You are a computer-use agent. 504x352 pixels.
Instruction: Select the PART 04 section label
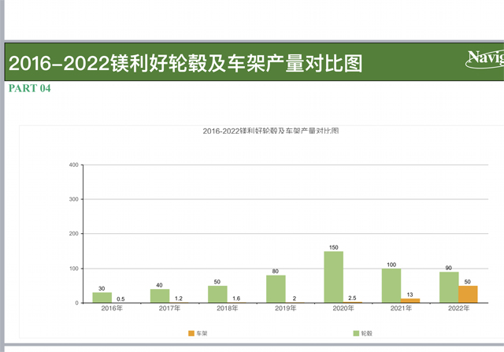click(x=29, y=89)
